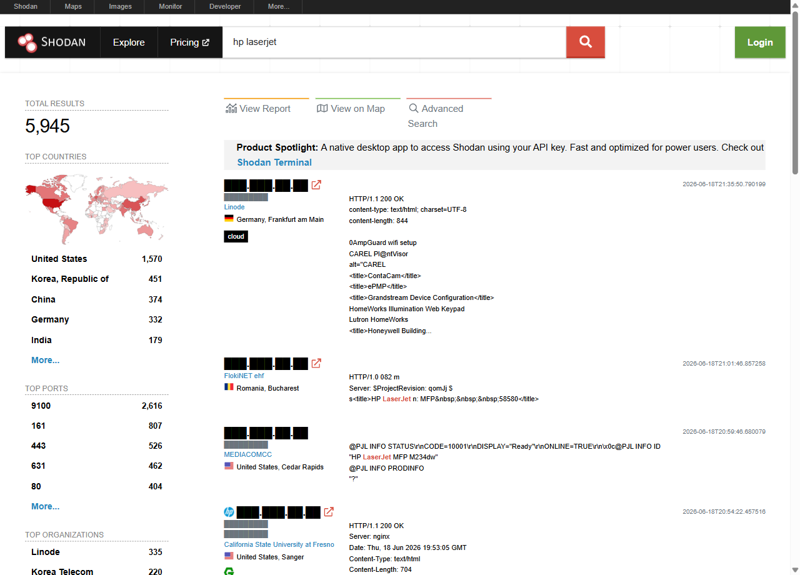Click the cloud tag badge
This screenshot has width=800, height=575.
coord(236,237)
